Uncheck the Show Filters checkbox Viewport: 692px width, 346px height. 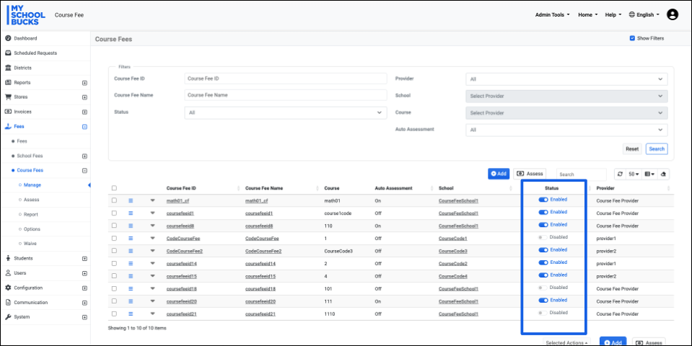632,38
